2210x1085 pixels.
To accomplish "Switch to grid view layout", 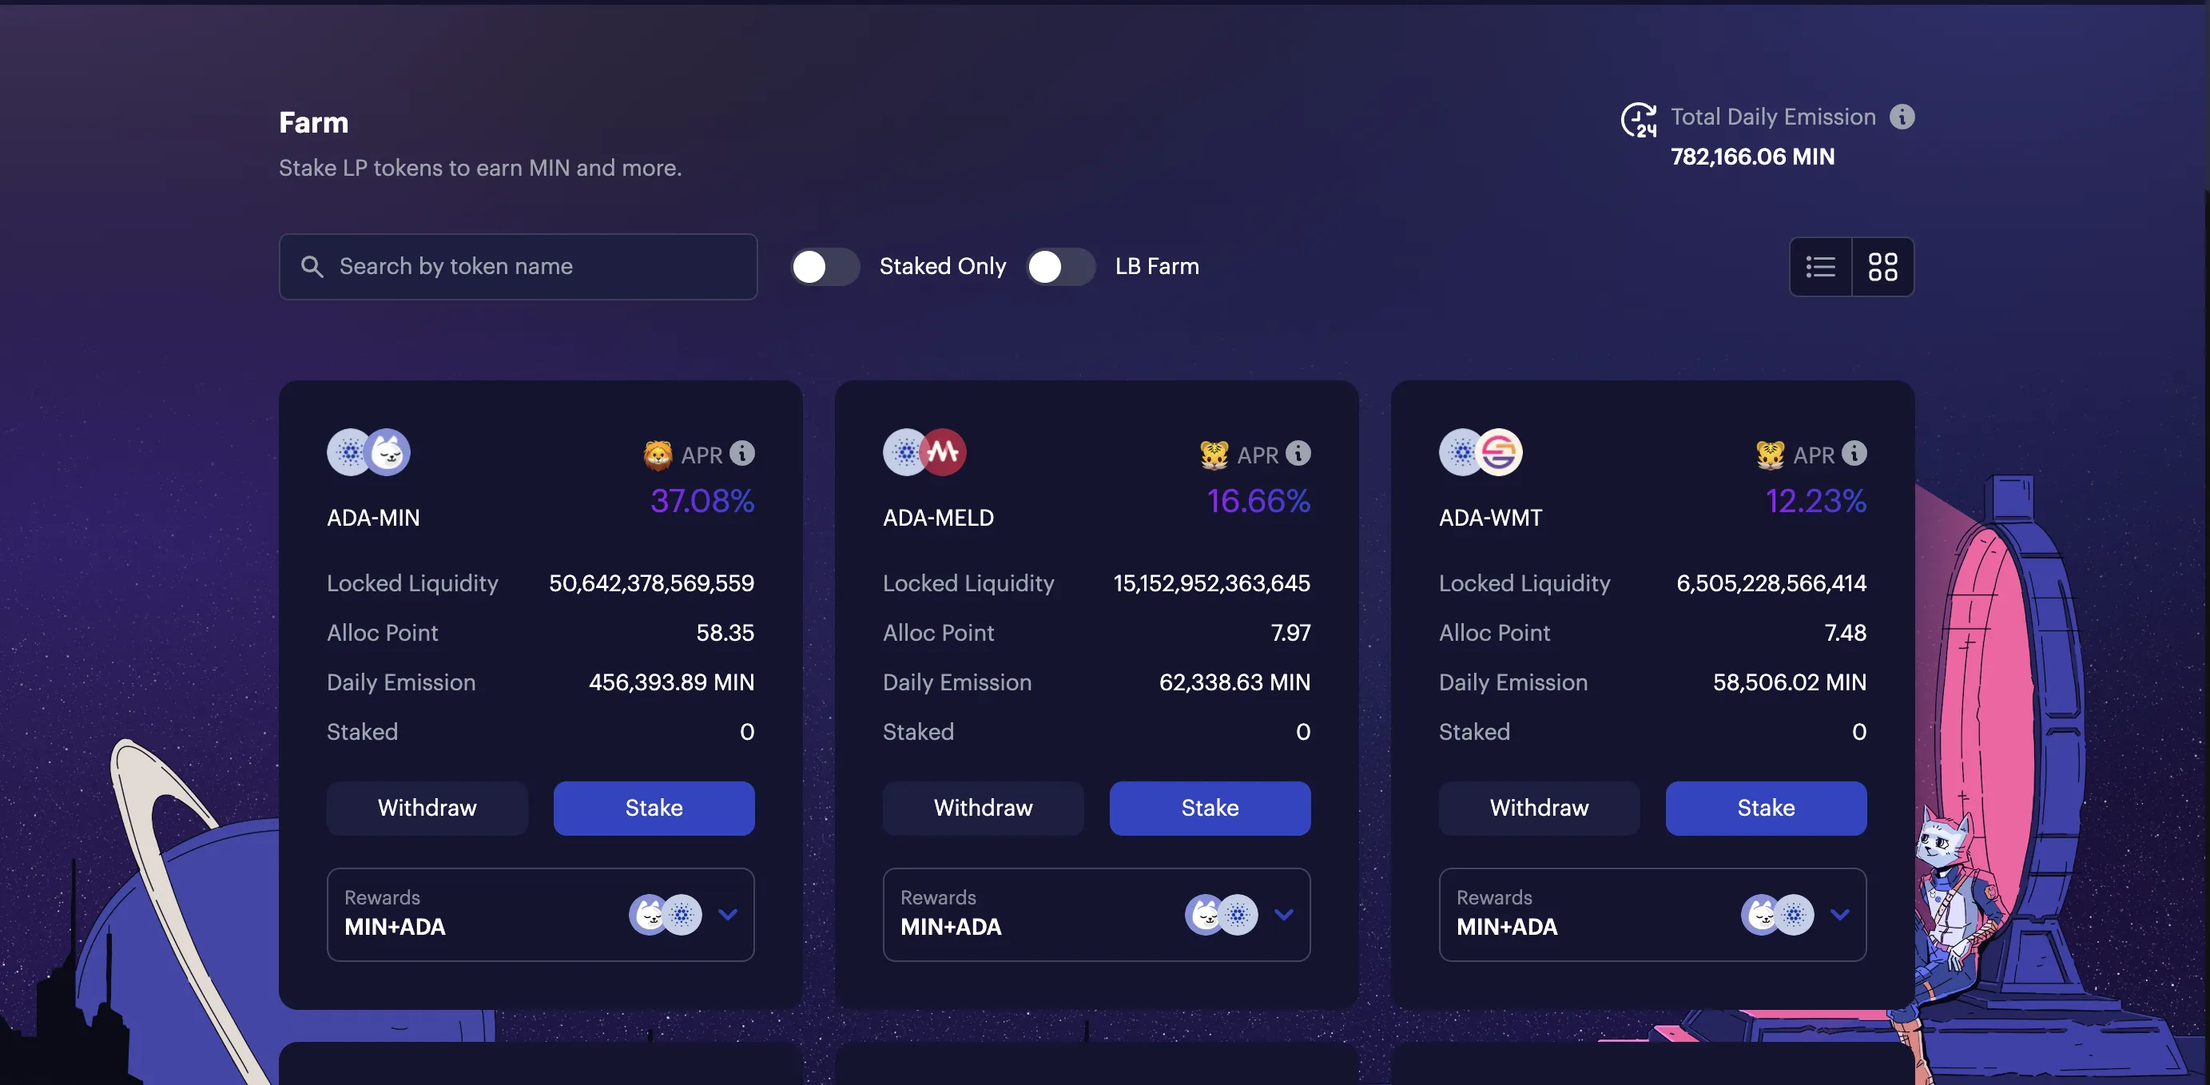I will click(1883, 266).
